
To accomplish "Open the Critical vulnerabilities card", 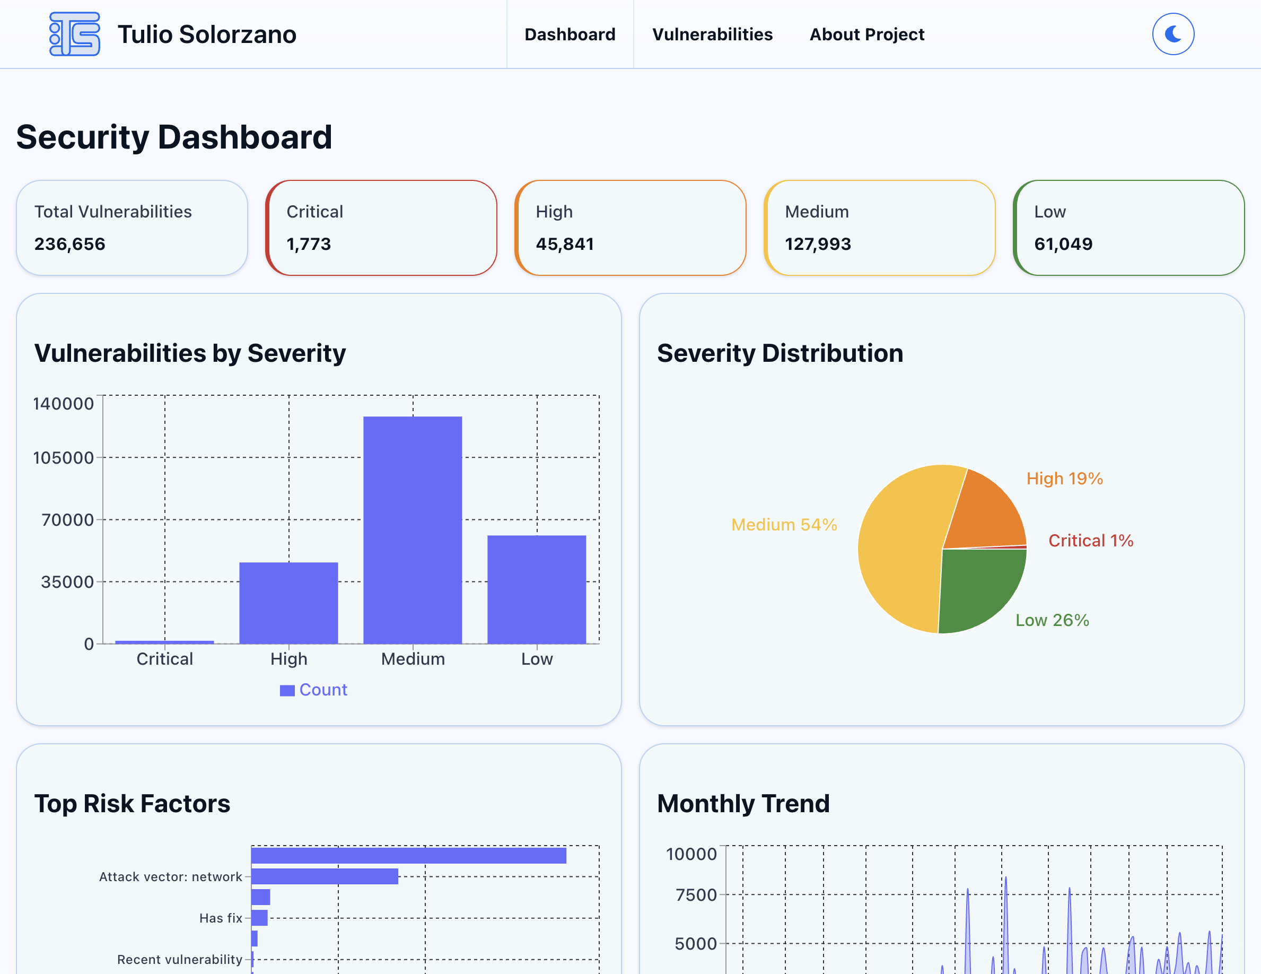I will click(x=381, y=227).
